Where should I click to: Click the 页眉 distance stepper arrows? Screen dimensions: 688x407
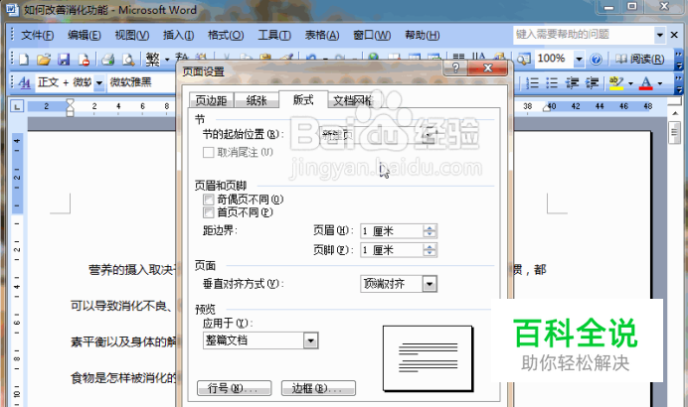click(x=430, y=231)
